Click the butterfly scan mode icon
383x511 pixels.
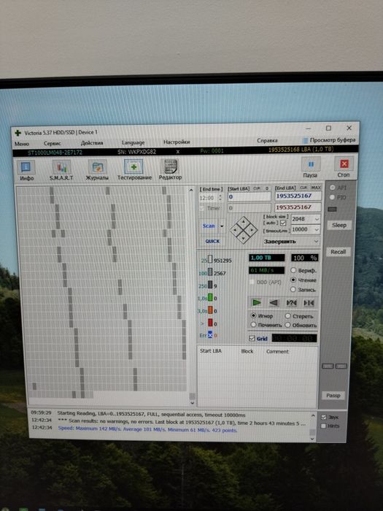pyautogui.click(x=309, y=303)
